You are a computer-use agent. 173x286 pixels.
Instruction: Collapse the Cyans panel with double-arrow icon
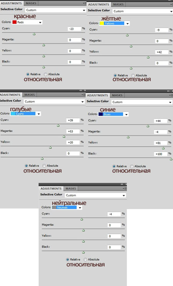tap(80, 90)
